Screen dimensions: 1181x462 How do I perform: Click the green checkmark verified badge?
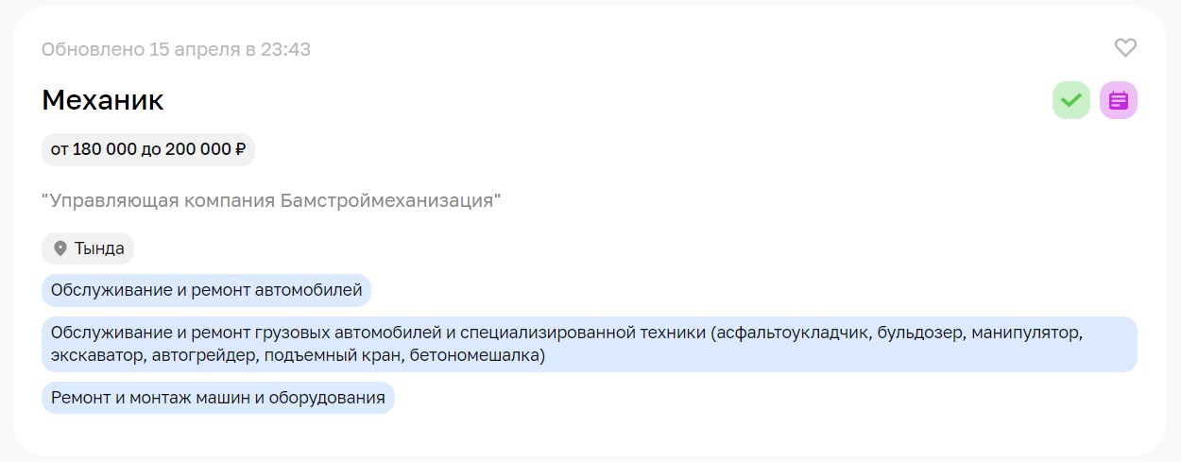1070,100
